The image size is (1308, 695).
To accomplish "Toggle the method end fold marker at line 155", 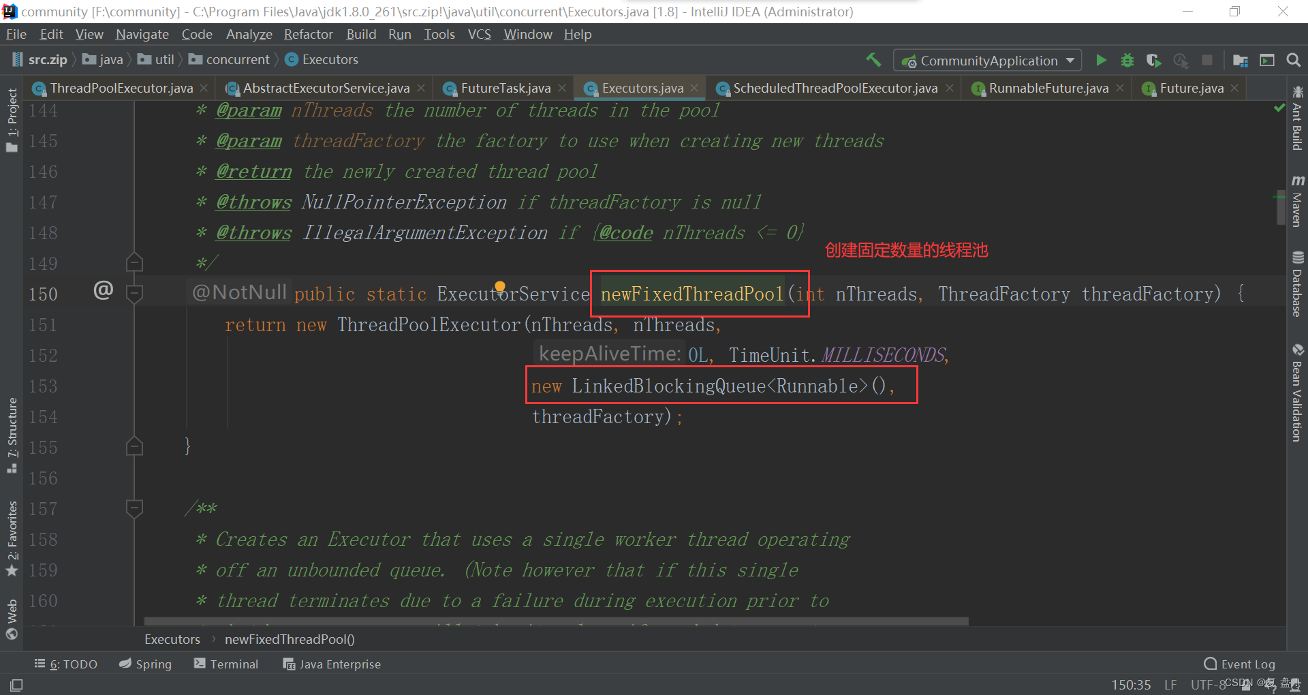I will [134, 446].
